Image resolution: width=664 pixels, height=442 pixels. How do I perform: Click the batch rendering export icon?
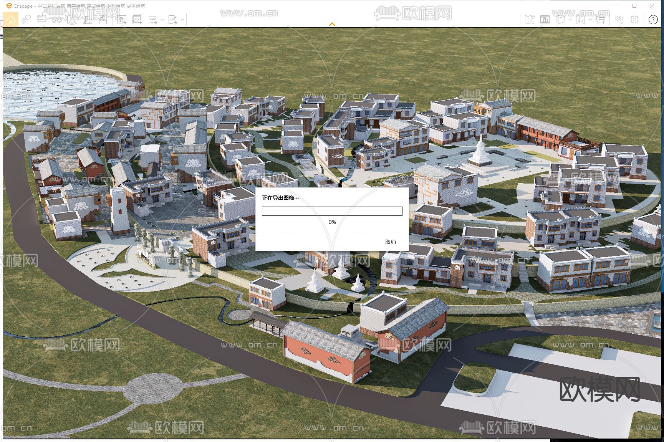pyautogui.click(x=137, y=20)
